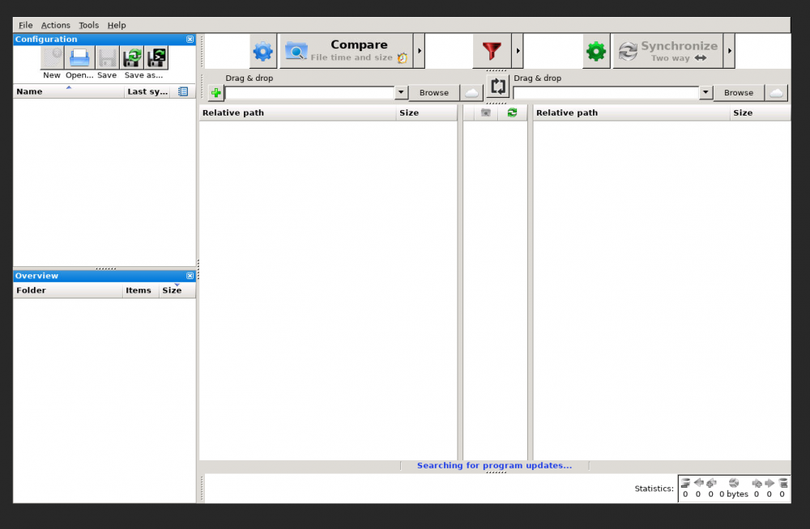Sort configurations by Name column

pyautogui.click(x=69, y=92)
